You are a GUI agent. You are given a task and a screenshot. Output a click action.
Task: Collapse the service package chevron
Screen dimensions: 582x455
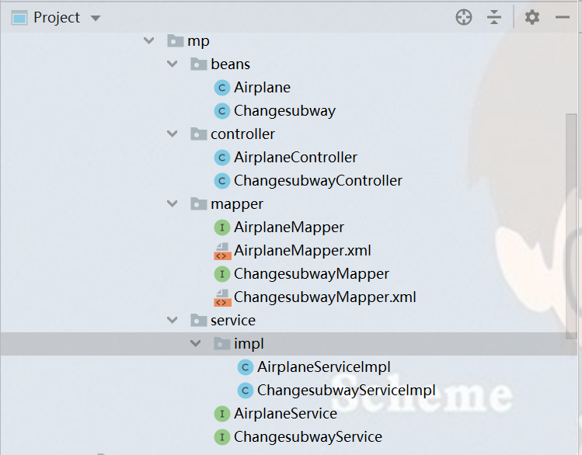(173, 320)
